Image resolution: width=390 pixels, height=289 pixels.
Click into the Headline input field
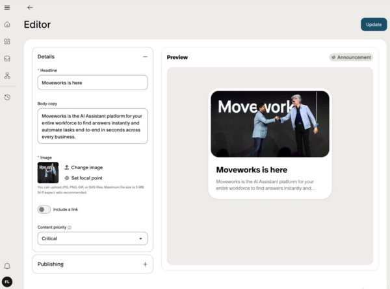pyautogui.click(x=92, y=82)
